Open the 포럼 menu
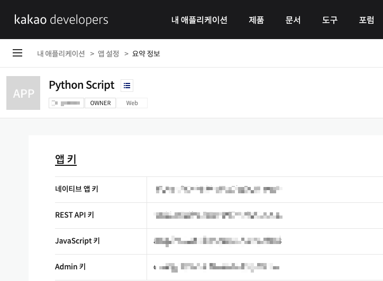The image size is (383, 281). coord(367,20)
